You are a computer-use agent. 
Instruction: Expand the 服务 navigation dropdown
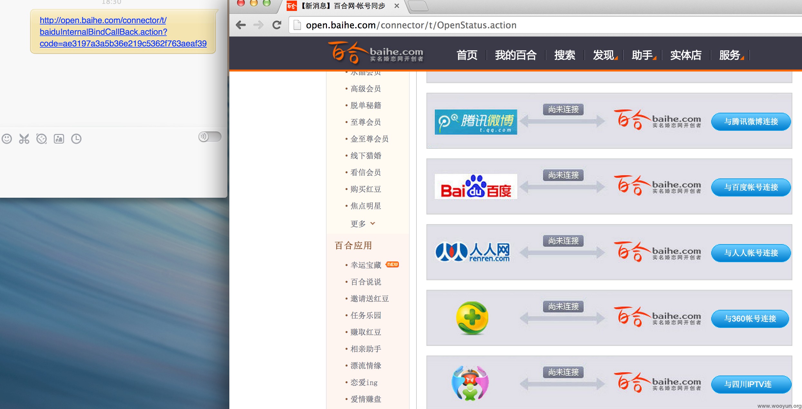click(731, 55)
